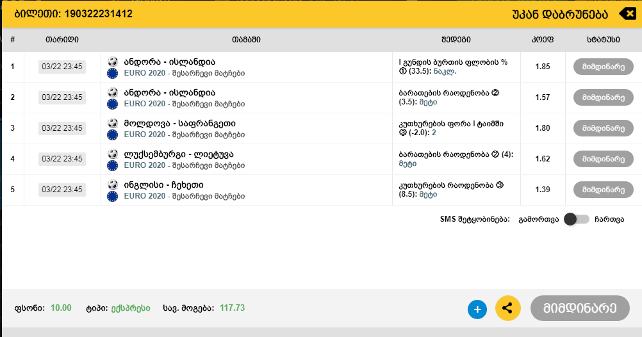Click EURO 2020 link in row 2

tap(145, 104)
